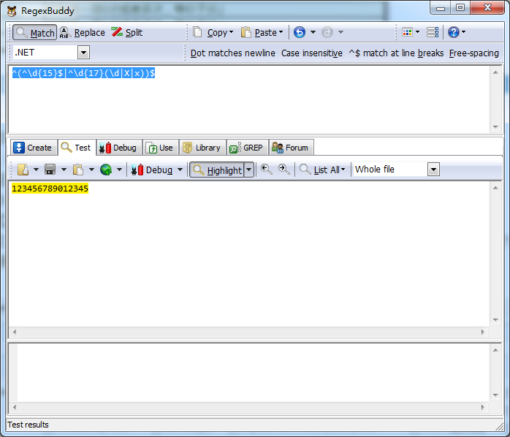Click the Test results status bar text
Viewport: 510px width, 437px height.
click(28, 425)
